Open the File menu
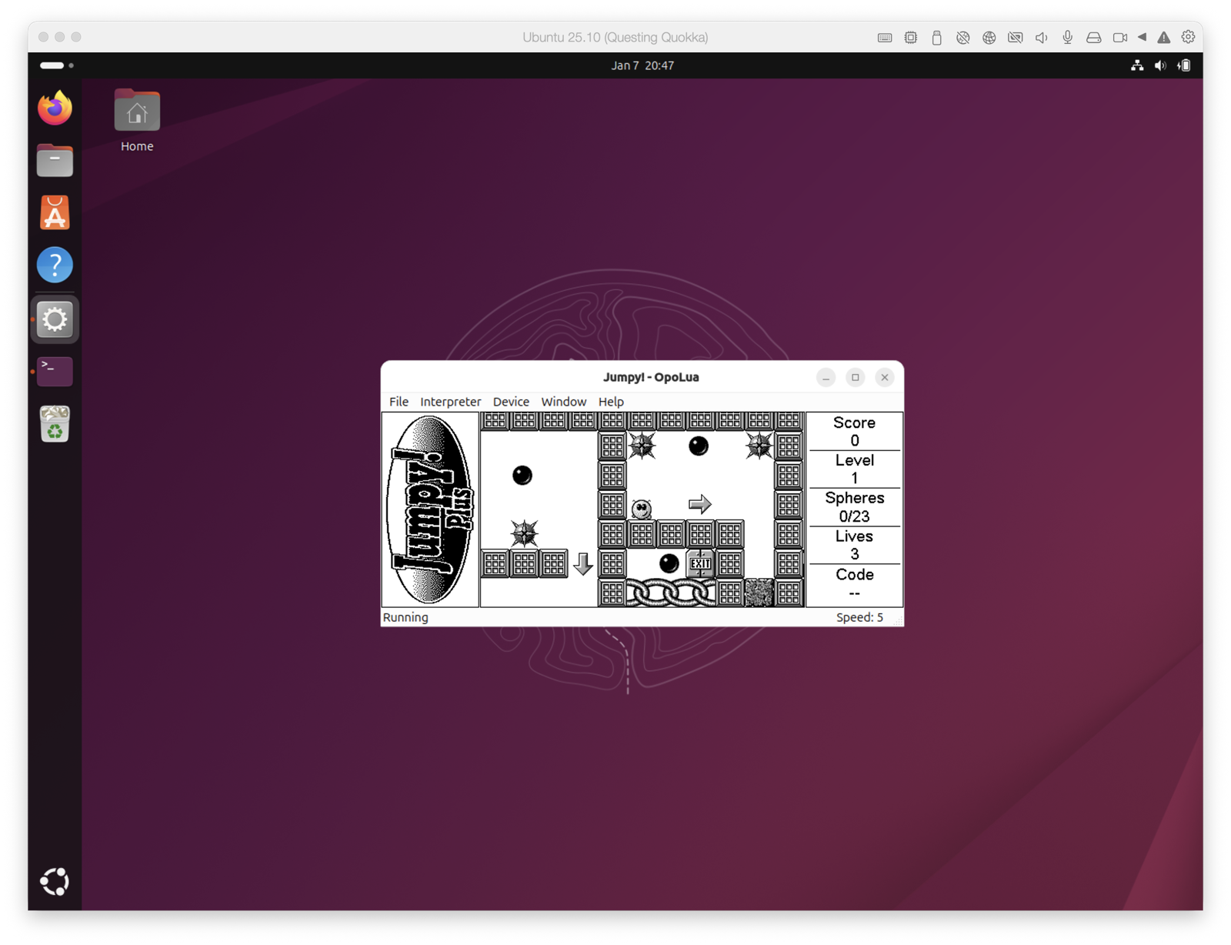Screen dimensions: 1231x945 tap(399, 402)
